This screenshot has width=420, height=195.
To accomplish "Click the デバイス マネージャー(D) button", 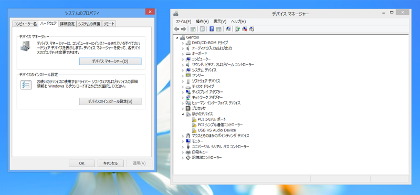I will point(110,61).
